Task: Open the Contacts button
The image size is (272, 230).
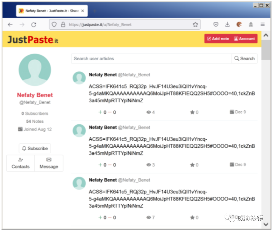Action: pyautogui.click(x=20, y=163)
